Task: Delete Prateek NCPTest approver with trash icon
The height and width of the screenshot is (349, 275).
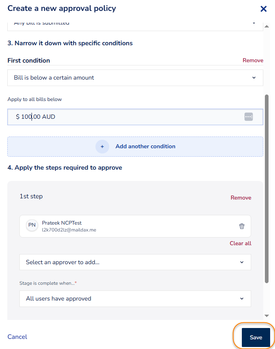Action: [242, 226]
